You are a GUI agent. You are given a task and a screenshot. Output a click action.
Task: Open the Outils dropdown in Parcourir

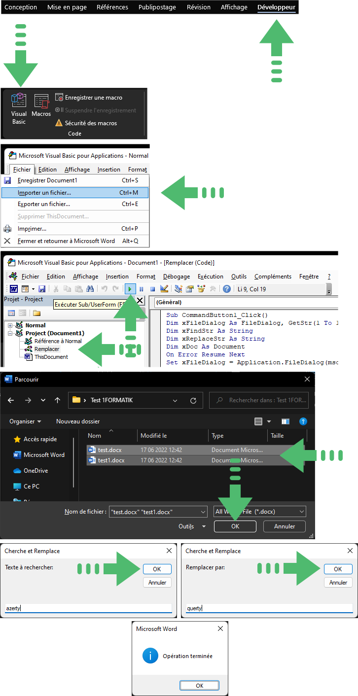[192, 526]
